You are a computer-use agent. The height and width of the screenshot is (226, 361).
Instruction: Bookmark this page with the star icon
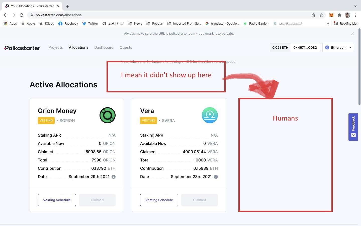pyautogui.click(x=321, y=15)
